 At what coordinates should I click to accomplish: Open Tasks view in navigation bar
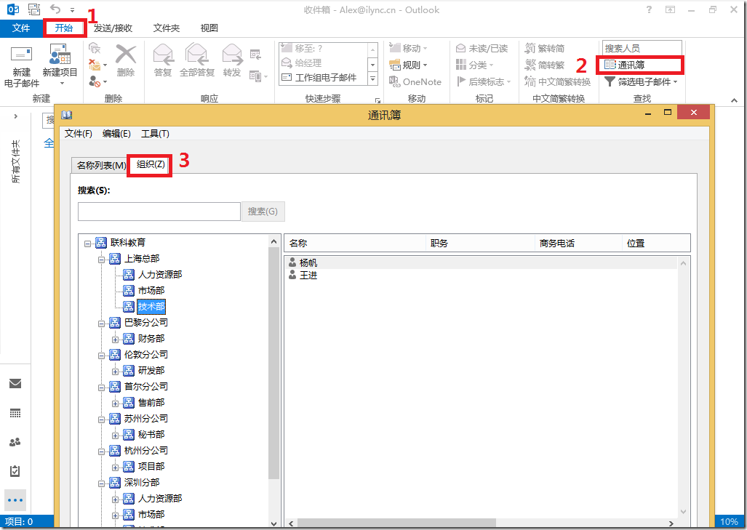tap(15, 471)
